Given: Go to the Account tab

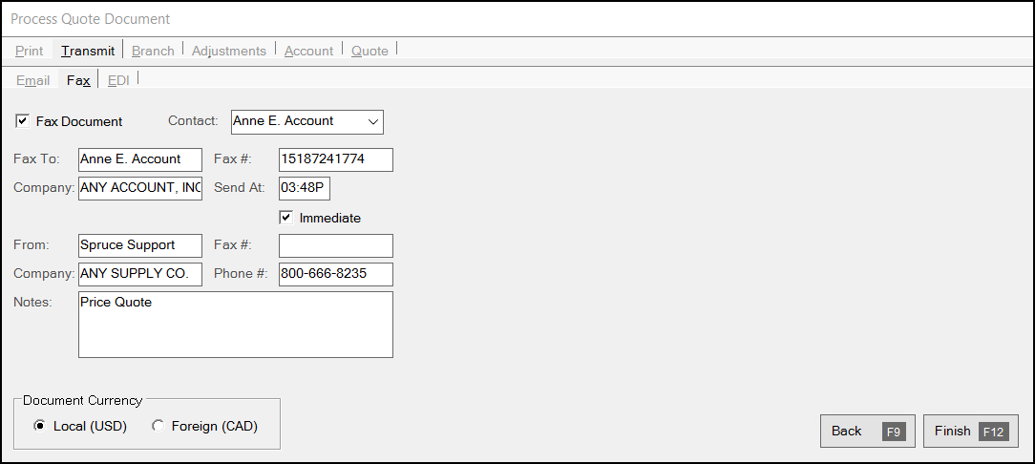Looking at the screenshot, I should 309,51.
